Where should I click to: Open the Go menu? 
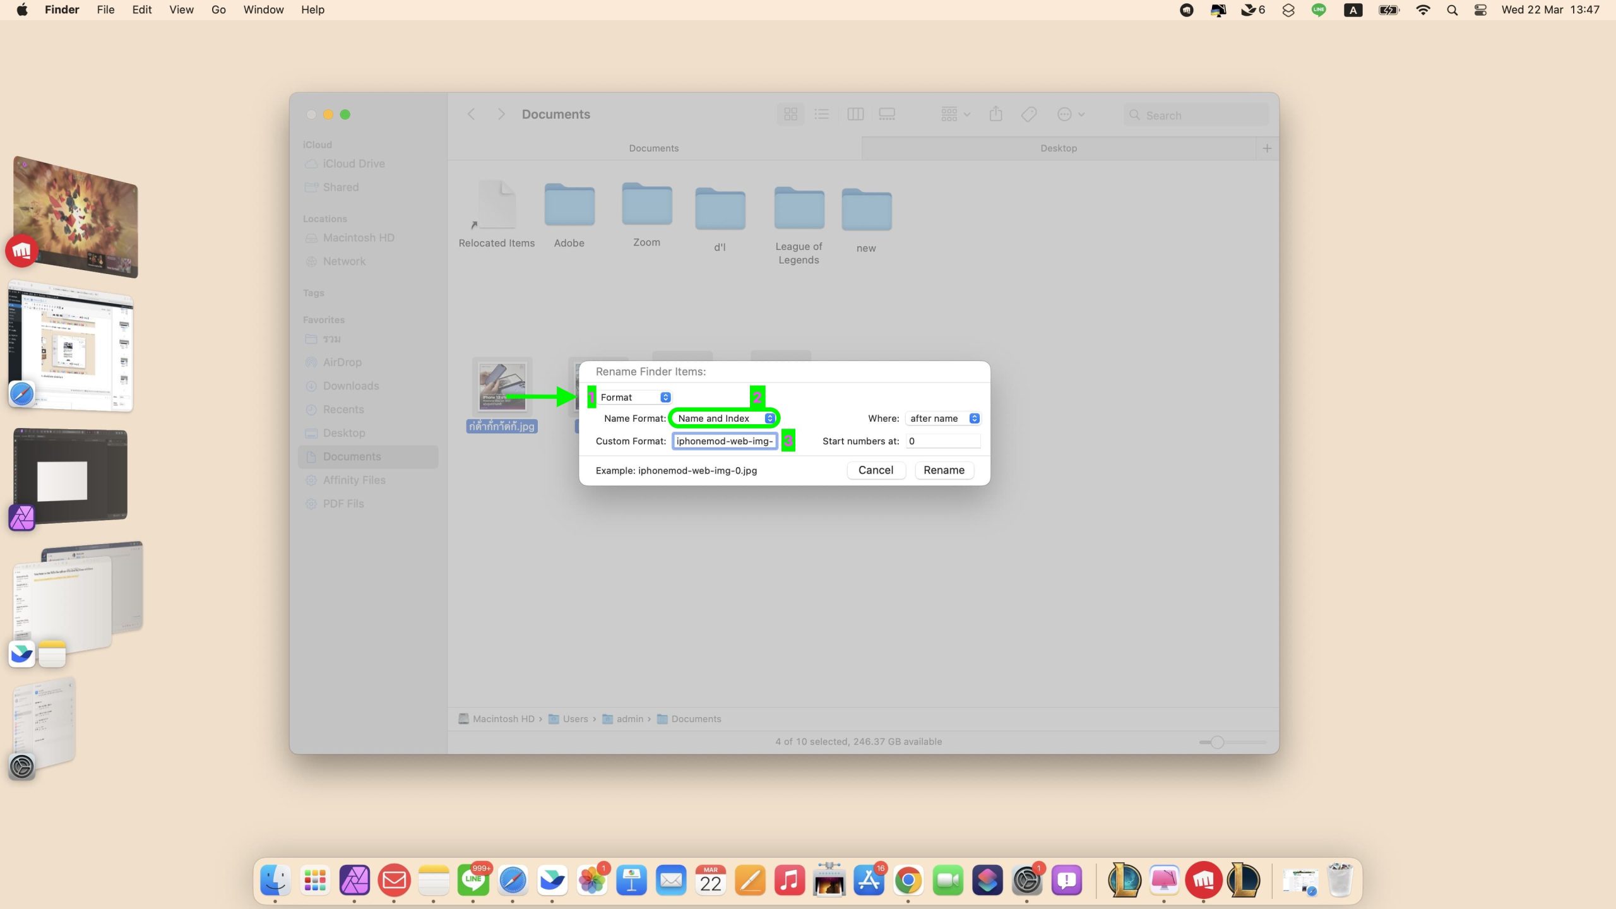218,10
